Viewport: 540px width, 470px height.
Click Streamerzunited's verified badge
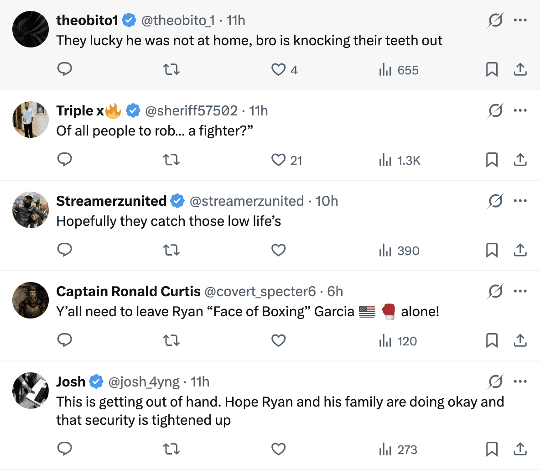pyautogui.click(x=178, y=201)
